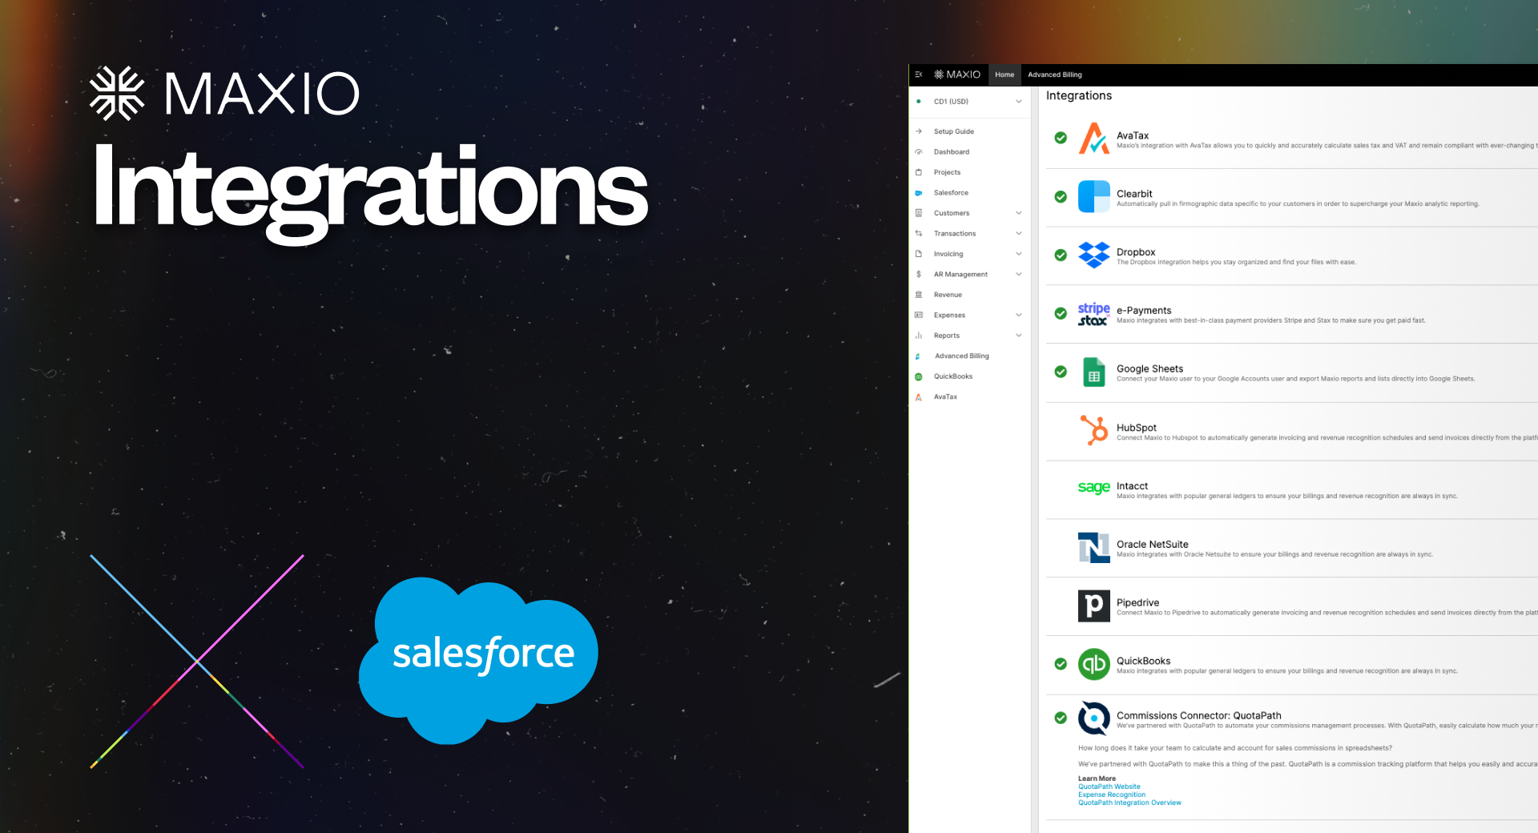Click the MAXIO logo in app header

click(x=957, y=74)
